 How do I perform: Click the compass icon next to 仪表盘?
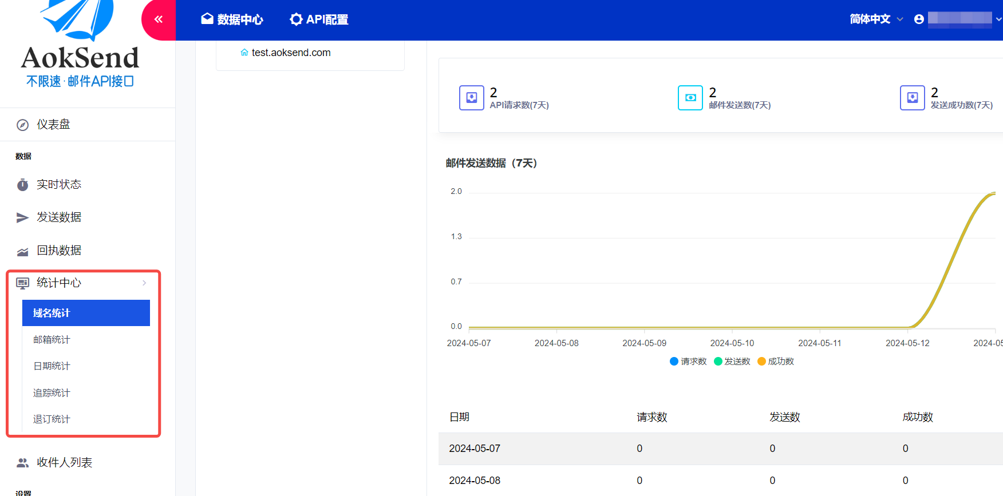tap(23, 125)
